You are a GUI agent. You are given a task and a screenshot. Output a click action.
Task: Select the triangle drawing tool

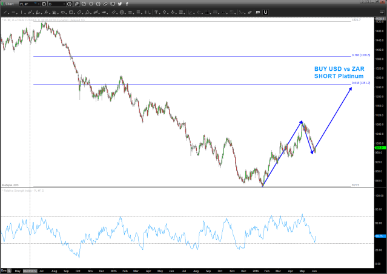(87, 13)
